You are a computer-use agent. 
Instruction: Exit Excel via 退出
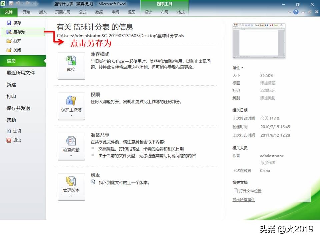tap(14, 140)
